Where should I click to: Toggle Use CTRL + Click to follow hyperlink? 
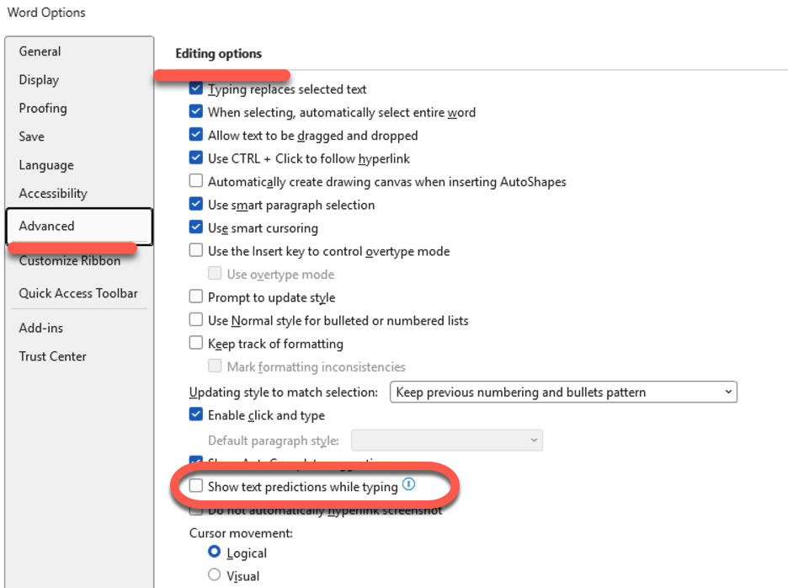pyautogui.click(x=196, y=158)
